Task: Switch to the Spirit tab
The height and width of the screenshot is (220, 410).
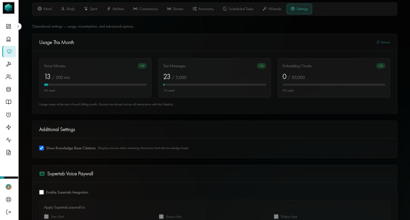Action: point(91,9)
